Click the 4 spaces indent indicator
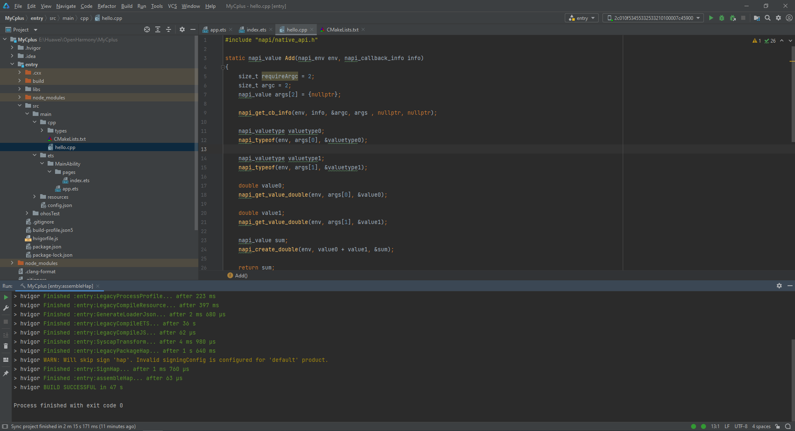 [761, 426]
